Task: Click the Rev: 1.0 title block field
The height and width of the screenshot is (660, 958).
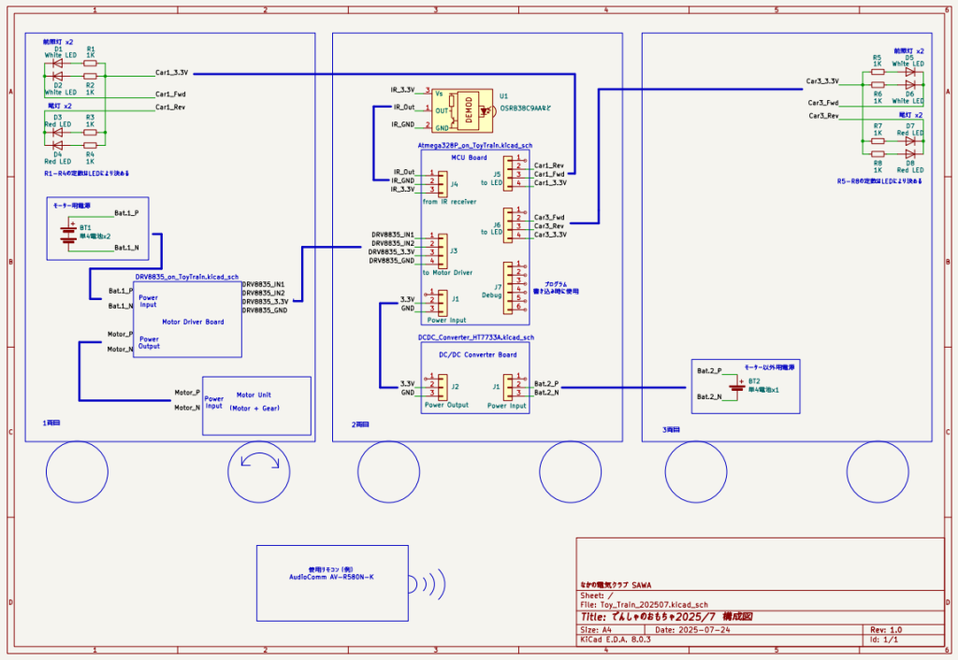Action: click(x=885, y=630)
